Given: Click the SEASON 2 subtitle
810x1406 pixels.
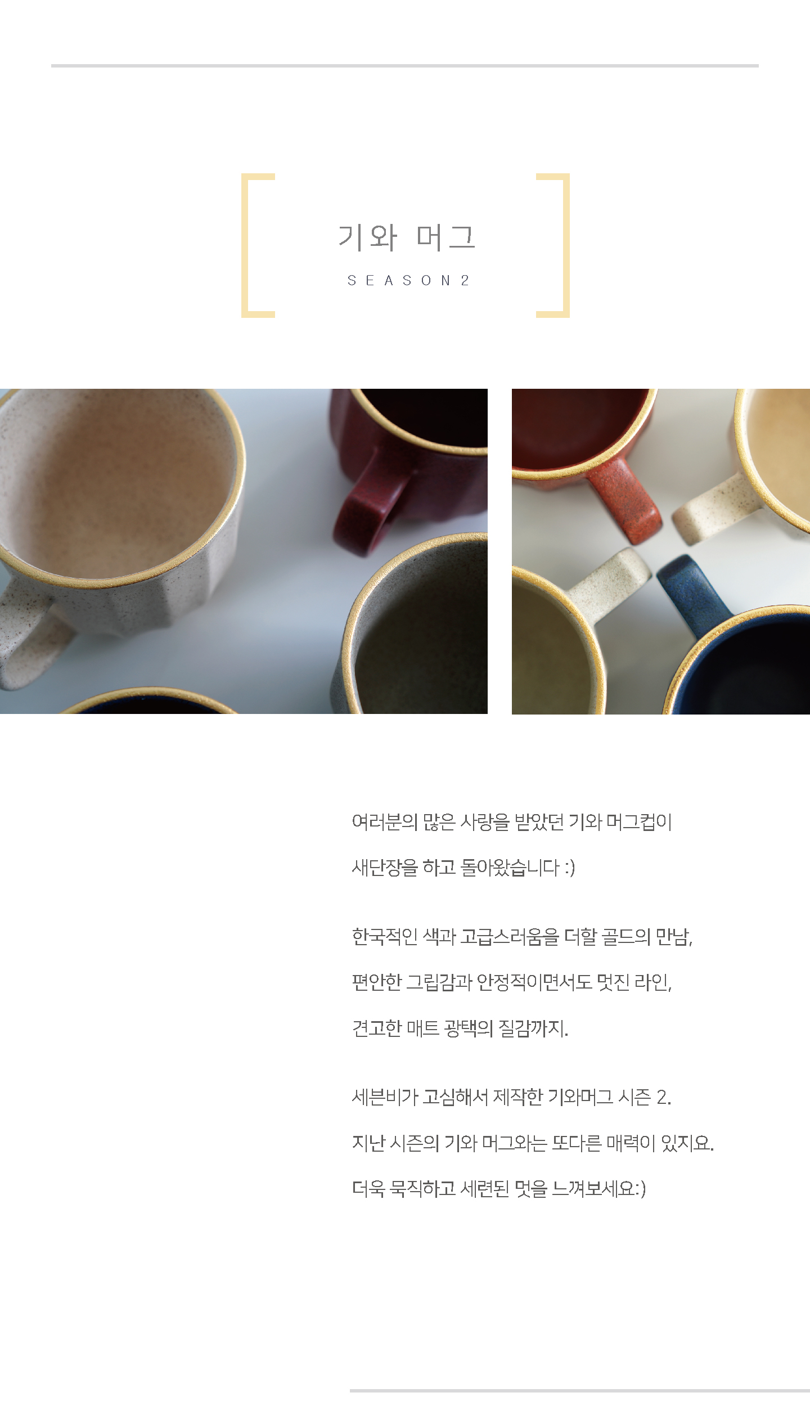Looking at the screenshot, I should (408, 280).
